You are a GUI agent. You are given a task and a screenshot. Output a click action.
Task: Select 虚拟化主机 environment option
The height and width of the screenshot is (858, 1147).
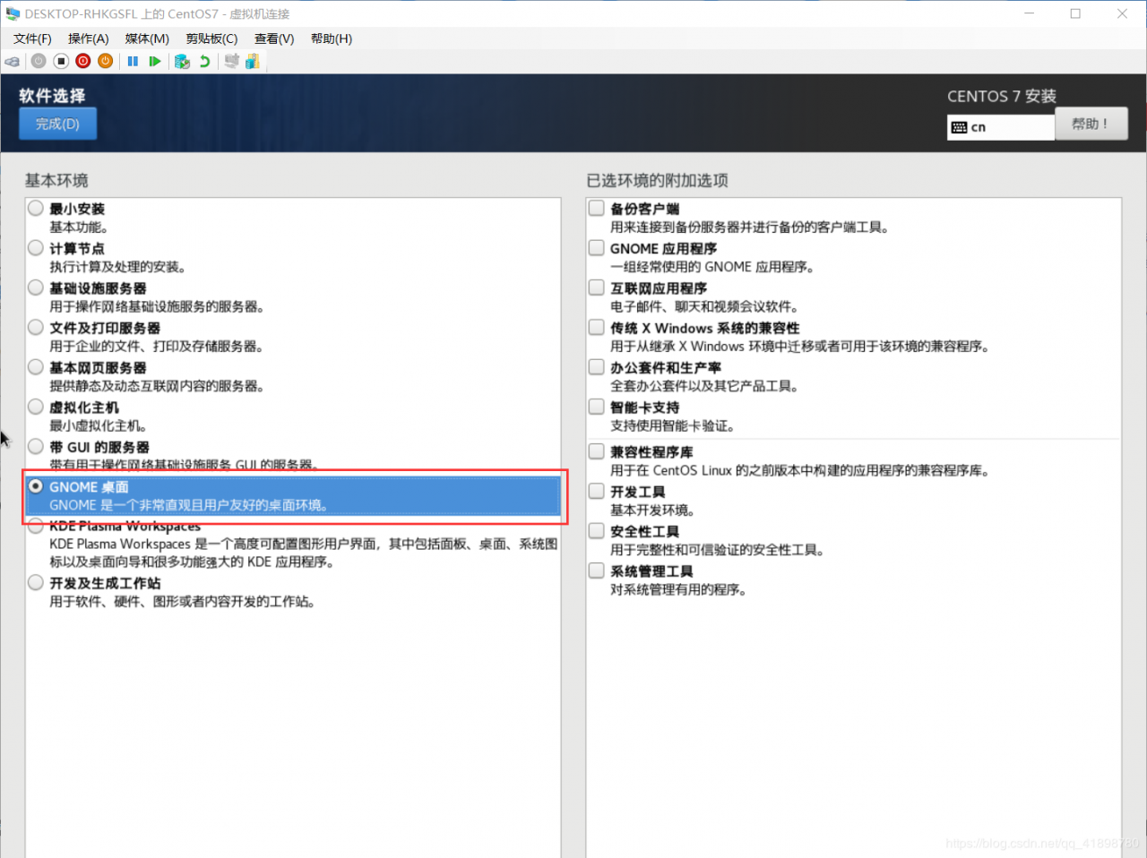[36, 407]
